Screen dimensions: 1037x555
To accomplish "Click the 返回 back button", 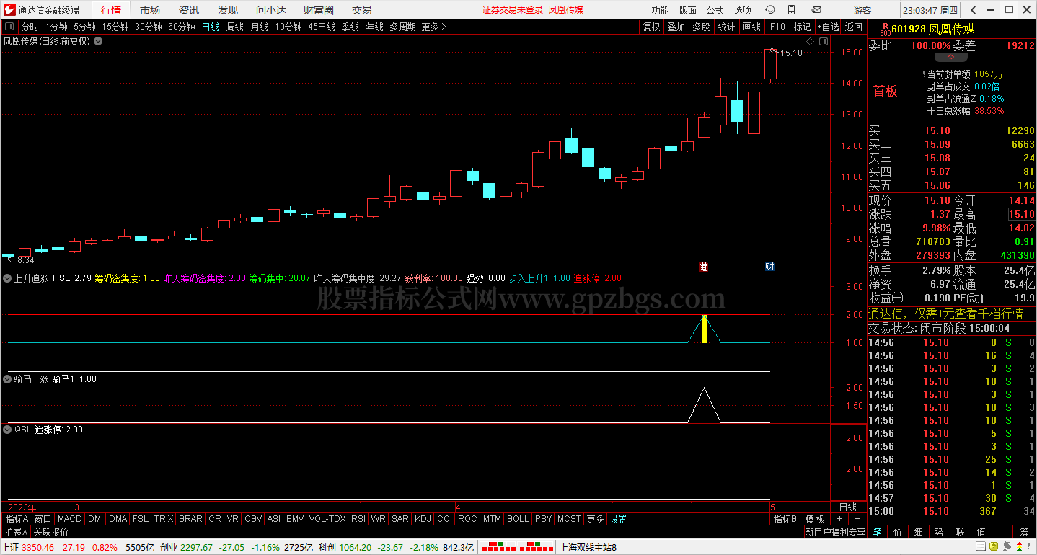I will (x=853, y=27).
